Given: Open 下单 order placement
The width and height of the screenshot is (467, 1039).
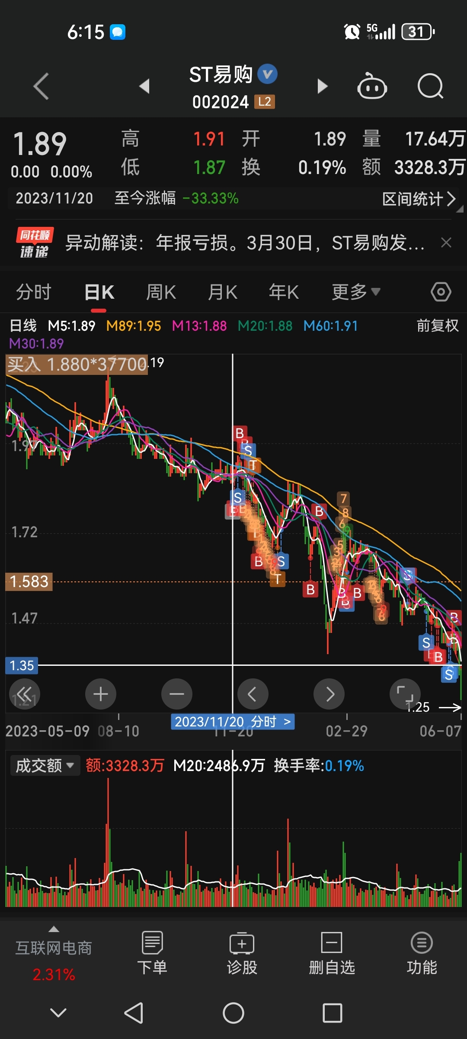Looking at the screenshot, I should click(x=152, y=953).
